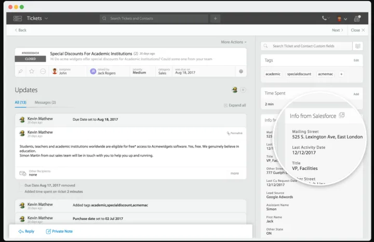The width and height of the screenshot is (374, 242).
Task: Click Assistant Name Simon value
Action: tap(272, 209)
